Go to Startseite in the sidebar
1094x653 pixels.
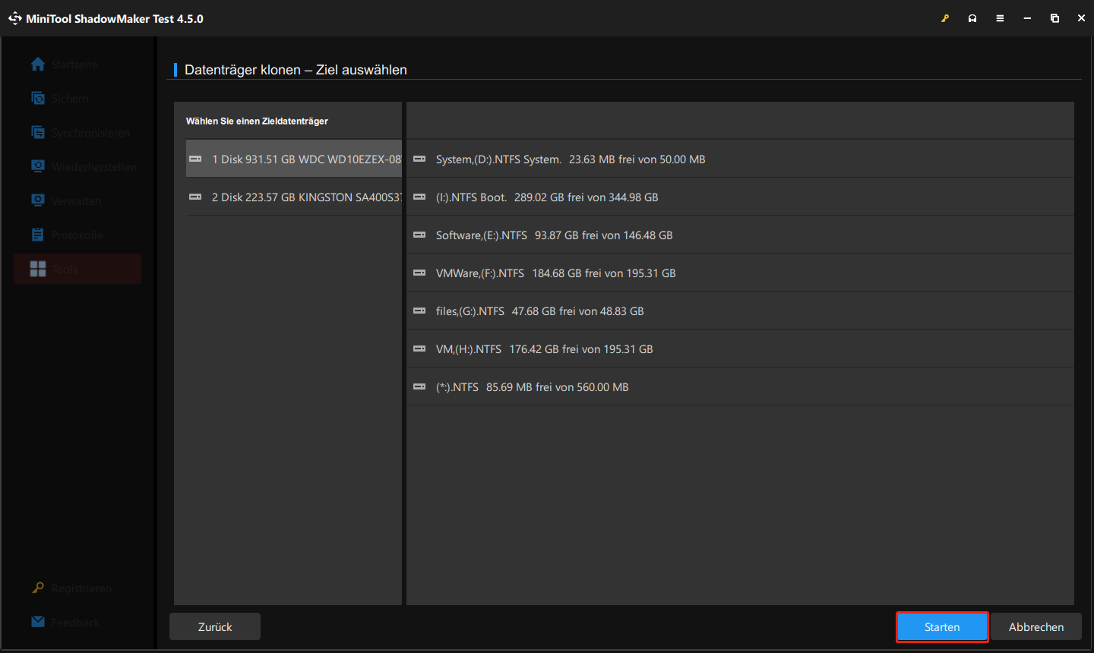click(x=74, y=65)
